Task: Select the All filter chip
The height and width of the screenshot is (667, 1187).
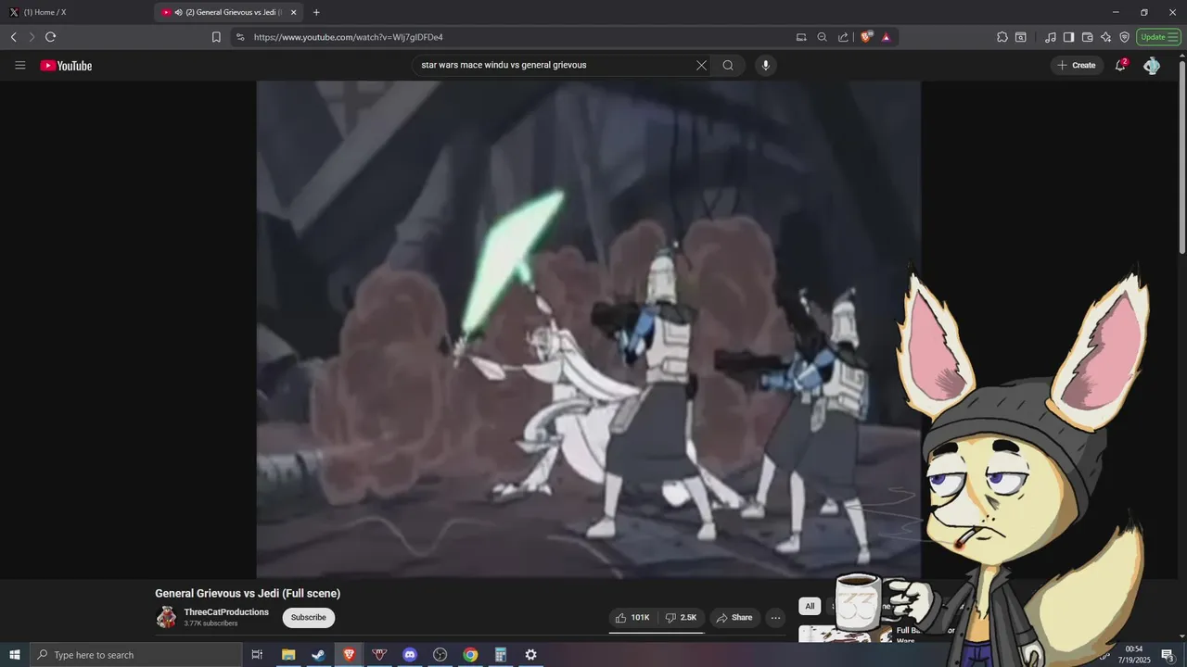Action: point(810,606)
